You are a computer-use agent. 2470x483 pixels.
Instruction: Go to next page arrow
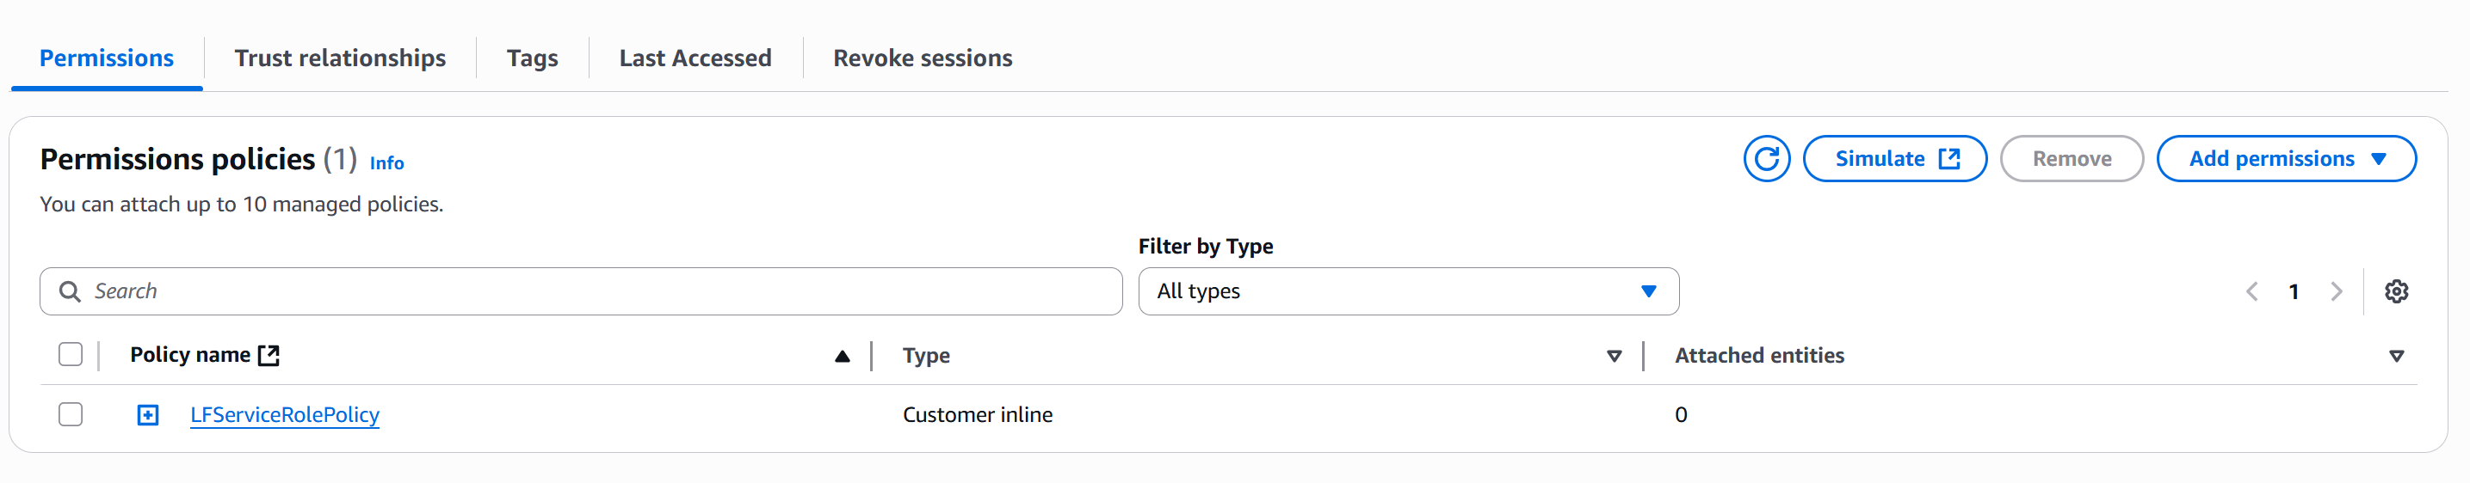[2337, 291]
